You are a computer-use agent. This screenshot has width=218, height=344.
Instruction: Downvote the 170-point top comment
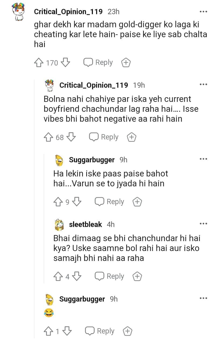(x=65, y=63)
